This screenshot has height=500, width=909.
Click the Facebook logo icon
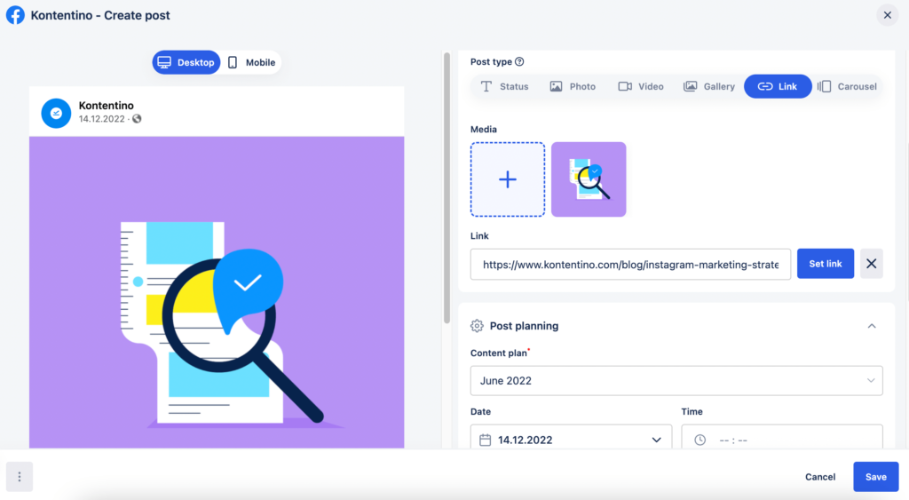pyautogui.click(x=15, y=15)
